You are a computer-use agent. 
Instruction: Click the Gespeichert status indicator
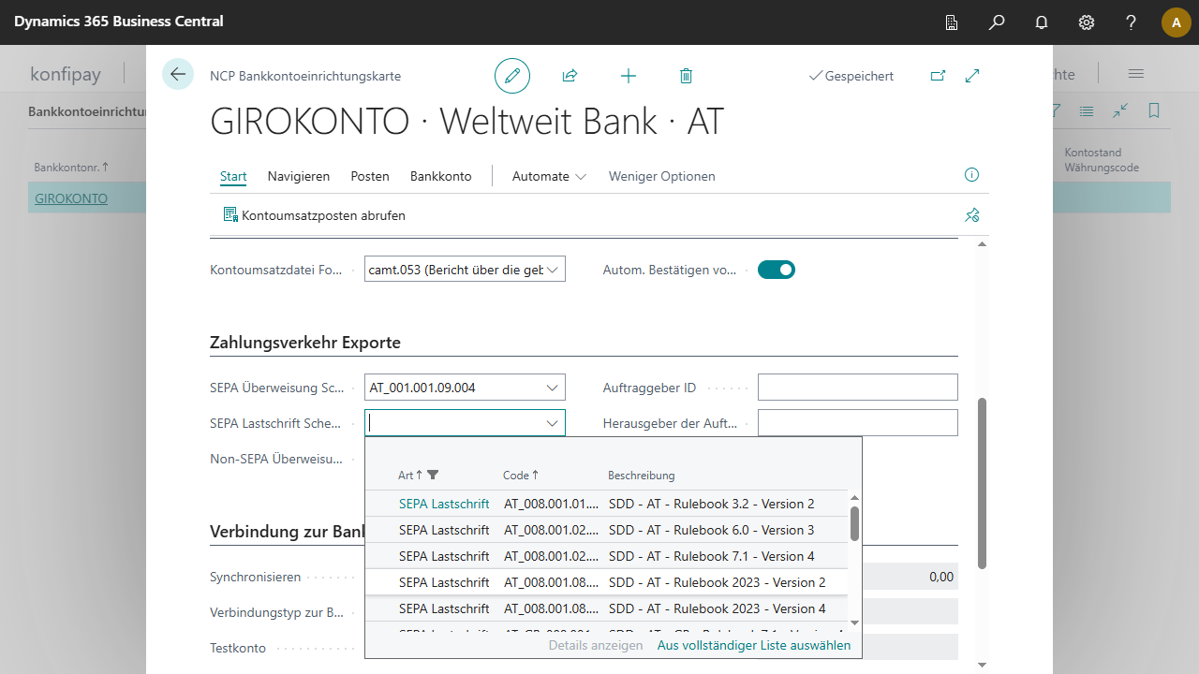[851, 76]
